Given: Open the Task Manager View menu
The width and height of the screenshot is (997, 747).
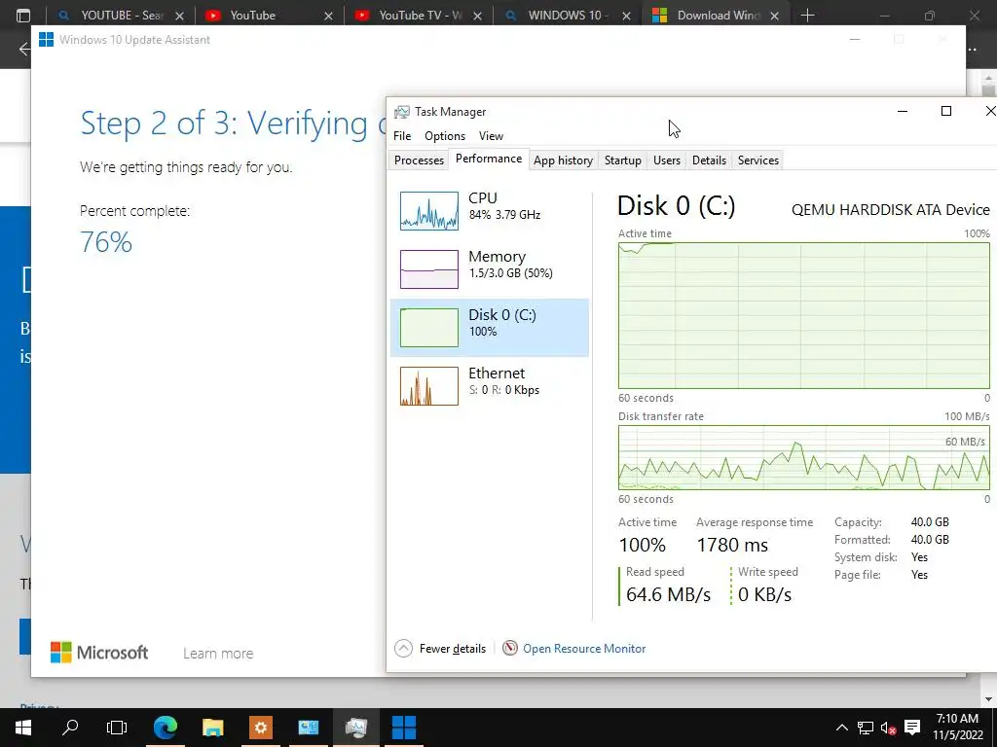Looking at the screenshot, I should click(491, 136).
